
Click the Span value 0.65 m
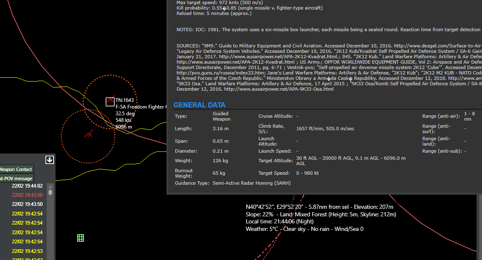pyautogui.click(x=220, y=141)
